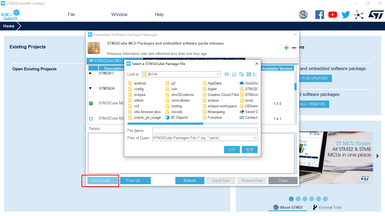Open Facebook icon in top bar
This screenshot has width=385, height=216.
[320, 15]
